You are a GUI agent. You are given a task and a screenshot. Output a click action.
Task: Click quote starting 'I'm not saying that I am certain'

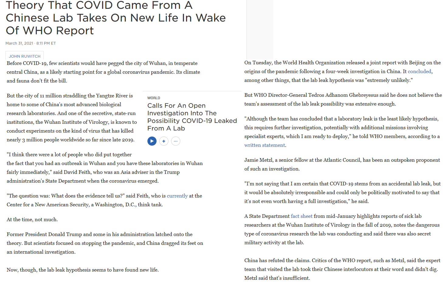pos(343,192)
